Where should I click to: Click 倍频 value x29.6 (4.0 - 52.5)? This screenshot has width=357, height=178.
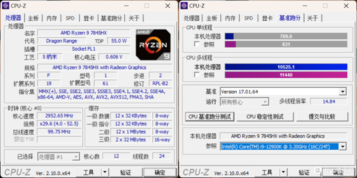59,123
